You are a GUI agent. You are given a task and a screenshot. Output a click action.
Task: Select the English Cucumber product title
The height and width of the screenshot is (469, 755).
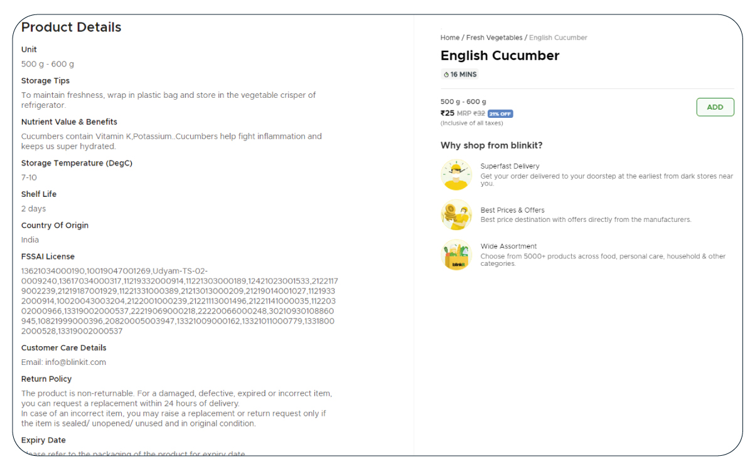pyautogui.click(x=500, y=56)
